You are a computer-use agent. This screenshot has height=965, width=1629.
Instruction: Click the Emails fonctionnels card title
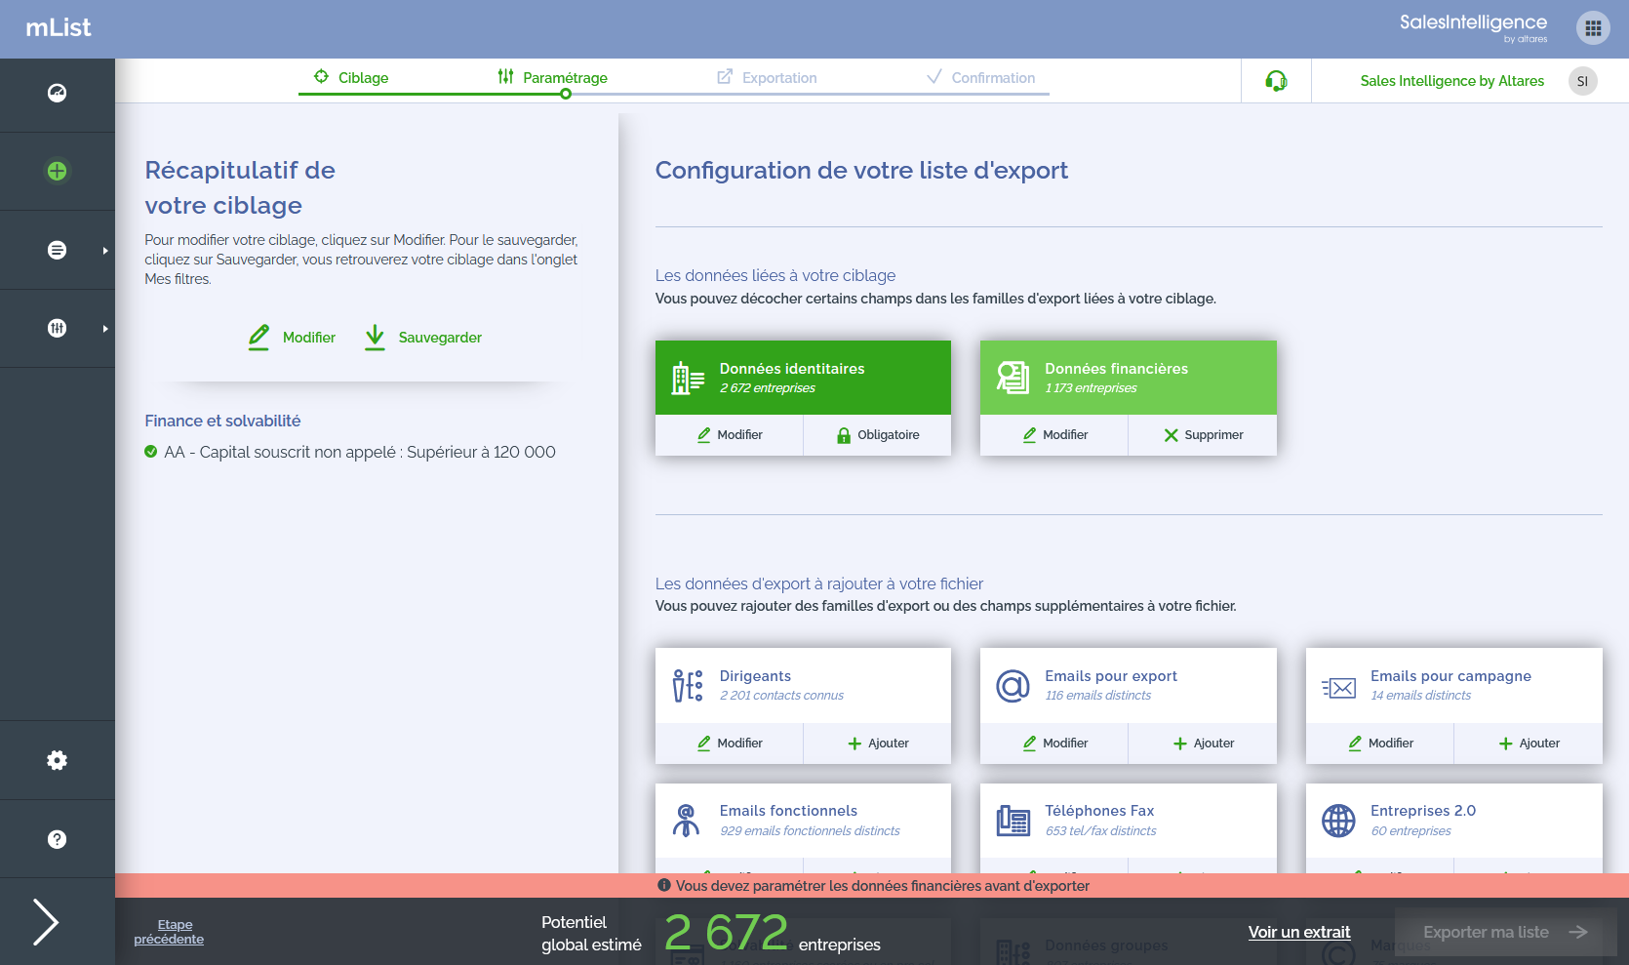click(x=788, y=811)
